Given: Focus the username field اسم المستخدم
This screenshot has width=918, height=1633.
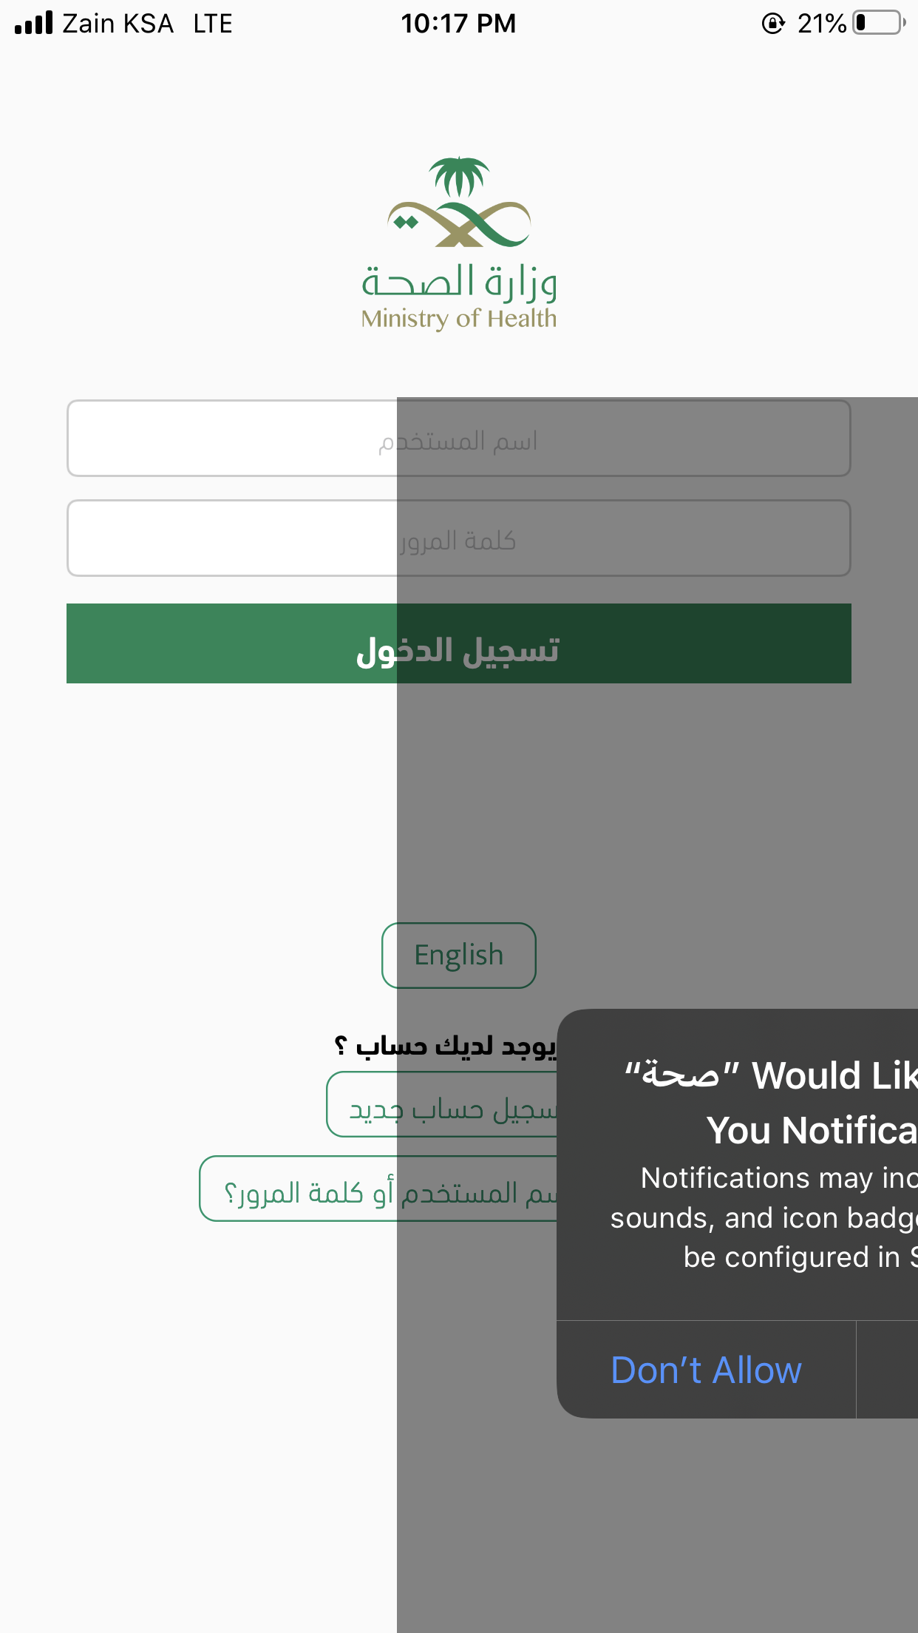Looking at the screenshot, I should [x=459, y=439].
